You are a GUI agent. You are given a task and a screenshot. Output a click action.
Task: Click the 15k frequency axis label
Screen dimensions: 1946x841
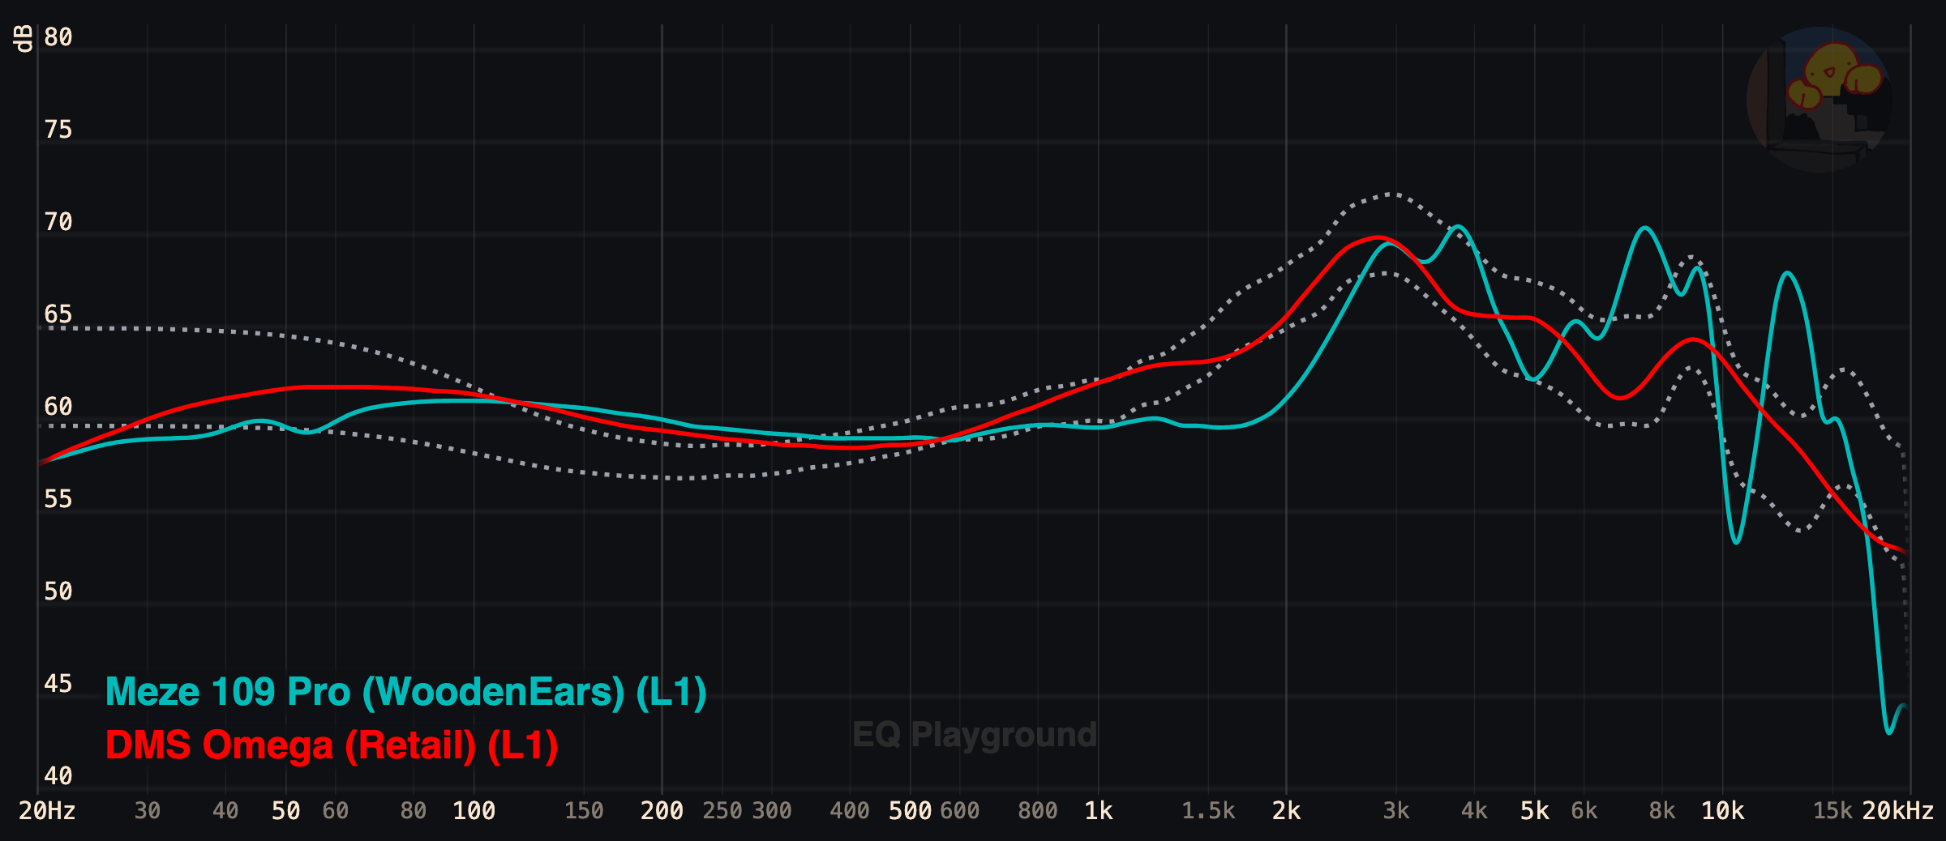click(1832, 811)
